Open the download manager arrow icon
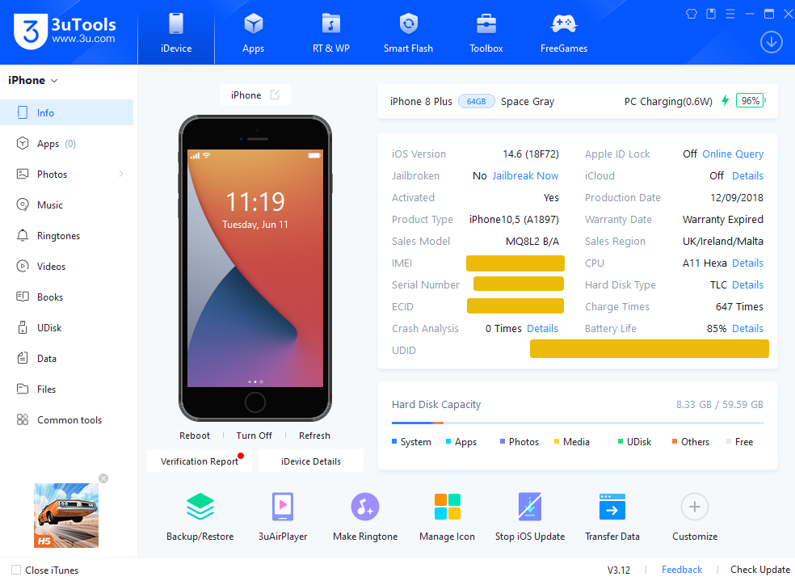Image resolution: width=795 pixels, height=581 pixels. [772, 42]
